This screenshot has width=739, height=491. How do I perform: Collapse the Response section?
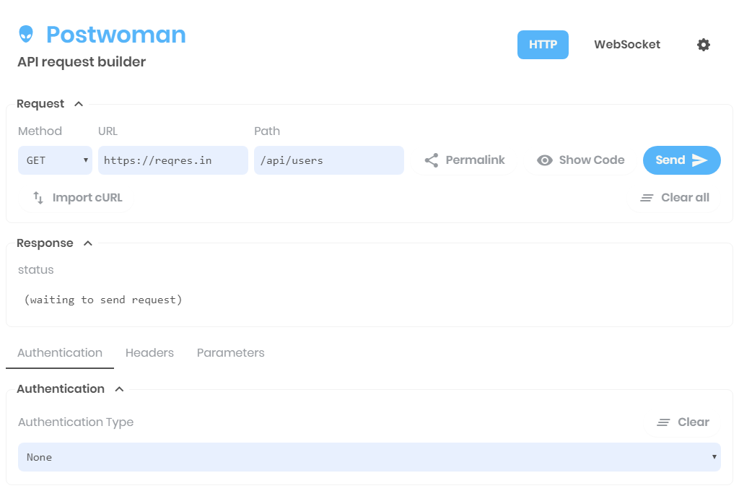pyautogui.click(x=87, y=243)
